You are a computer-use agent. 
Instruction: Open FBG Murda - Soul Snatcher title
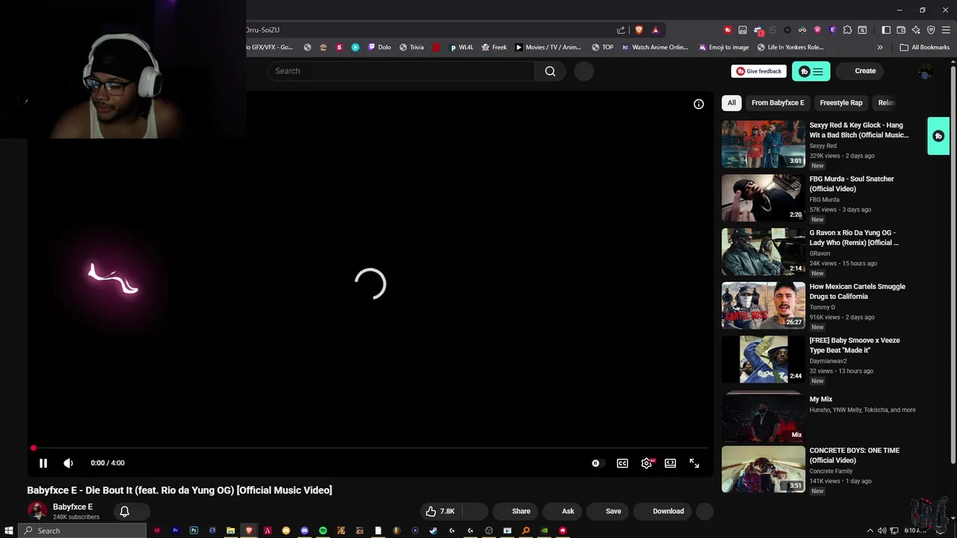852,184
